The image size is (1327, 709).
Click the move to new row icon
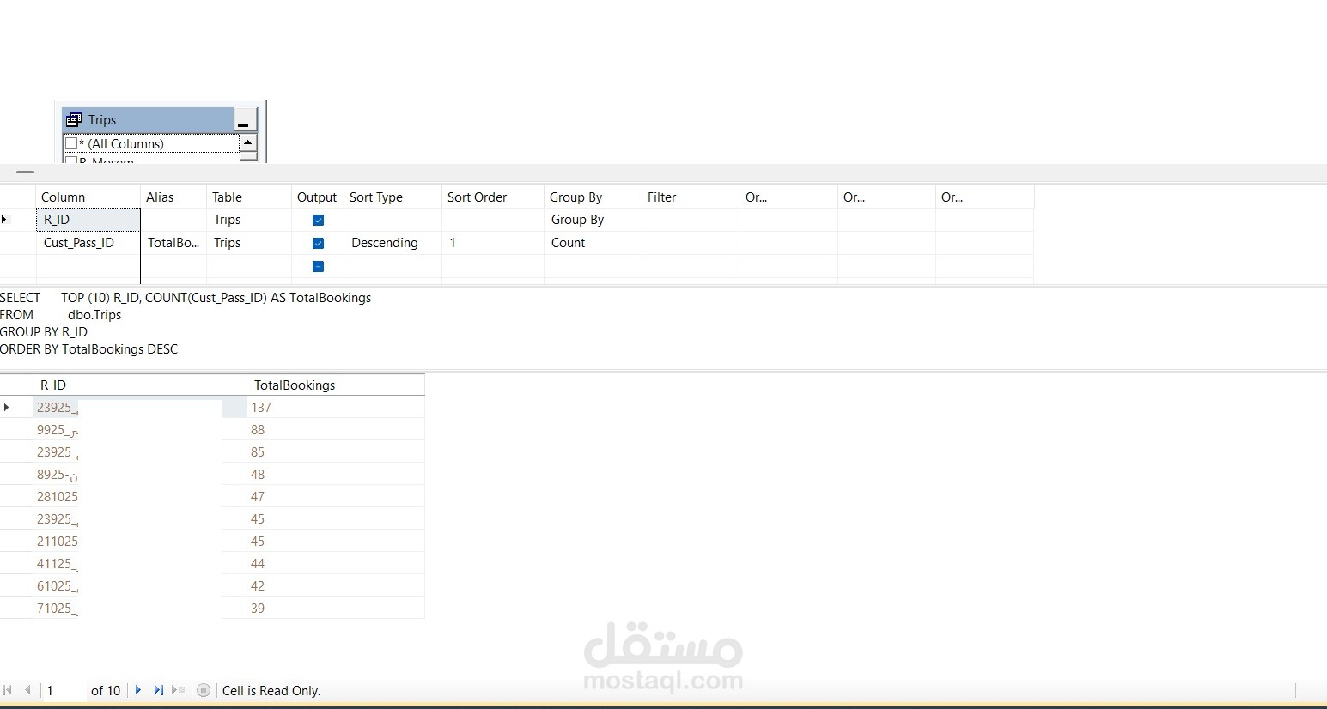(x=179, y=690)
